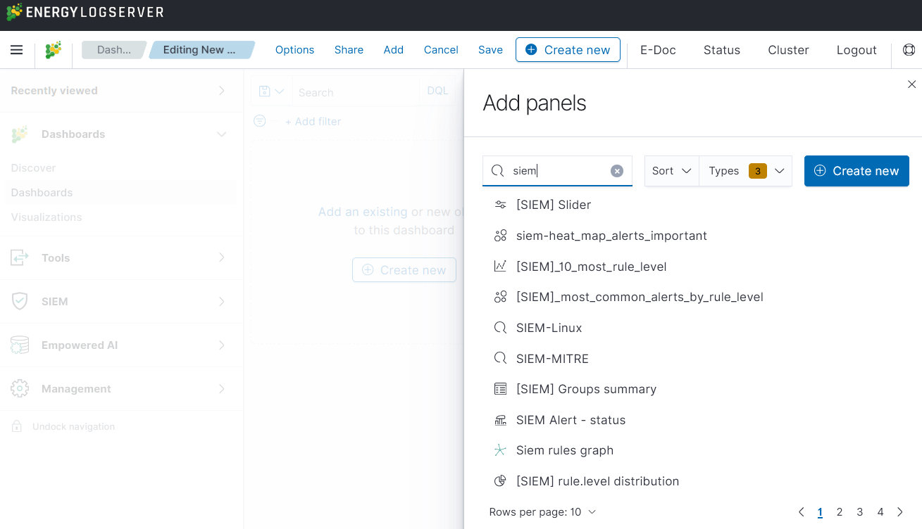Open the Types filter dropdown
This screenshot has height=529, width=922.
(745, 171)
